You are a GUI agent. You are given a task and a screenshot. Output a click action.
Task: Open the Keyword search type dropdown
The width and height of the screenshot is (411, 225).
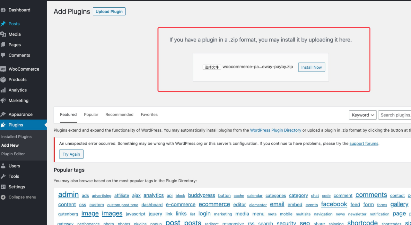(x=363, y=115)
